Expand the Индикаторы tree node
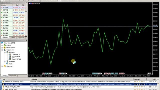This screenshot has width=160, height=90. 2,48
